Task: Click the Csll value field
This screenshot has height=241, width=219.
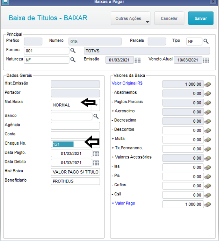Action: (x=183, y=195)
